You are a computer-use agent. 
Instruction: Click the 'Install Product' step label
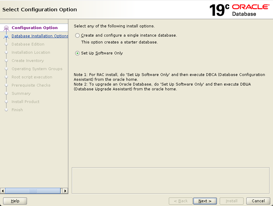click(x=25, y=102)
